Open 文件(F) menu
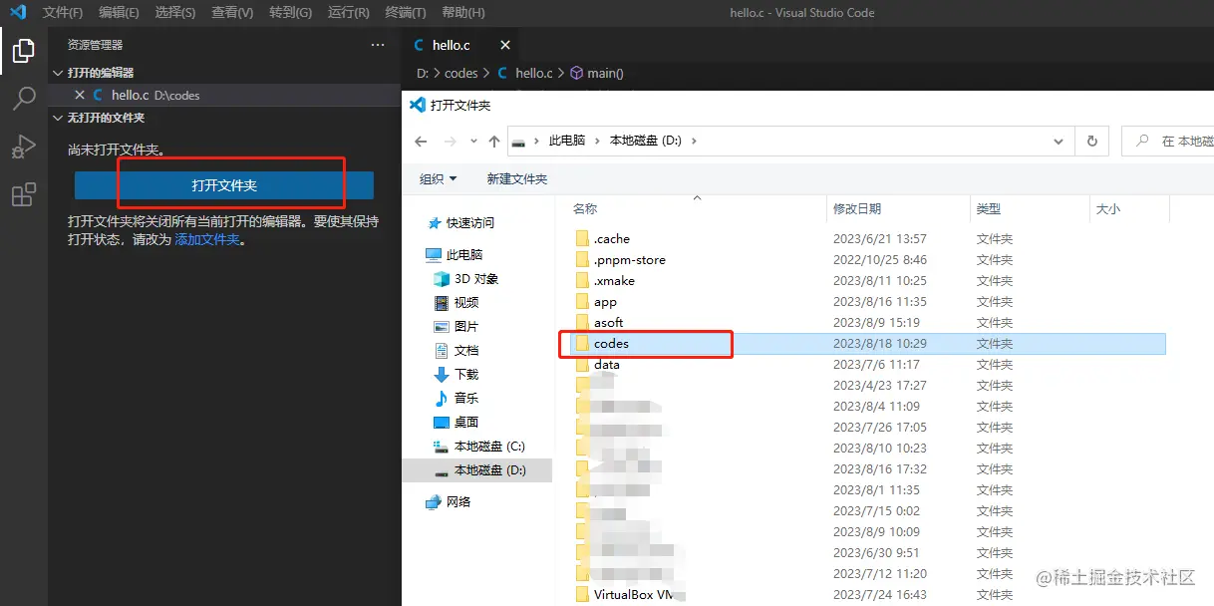 [63, 13]
